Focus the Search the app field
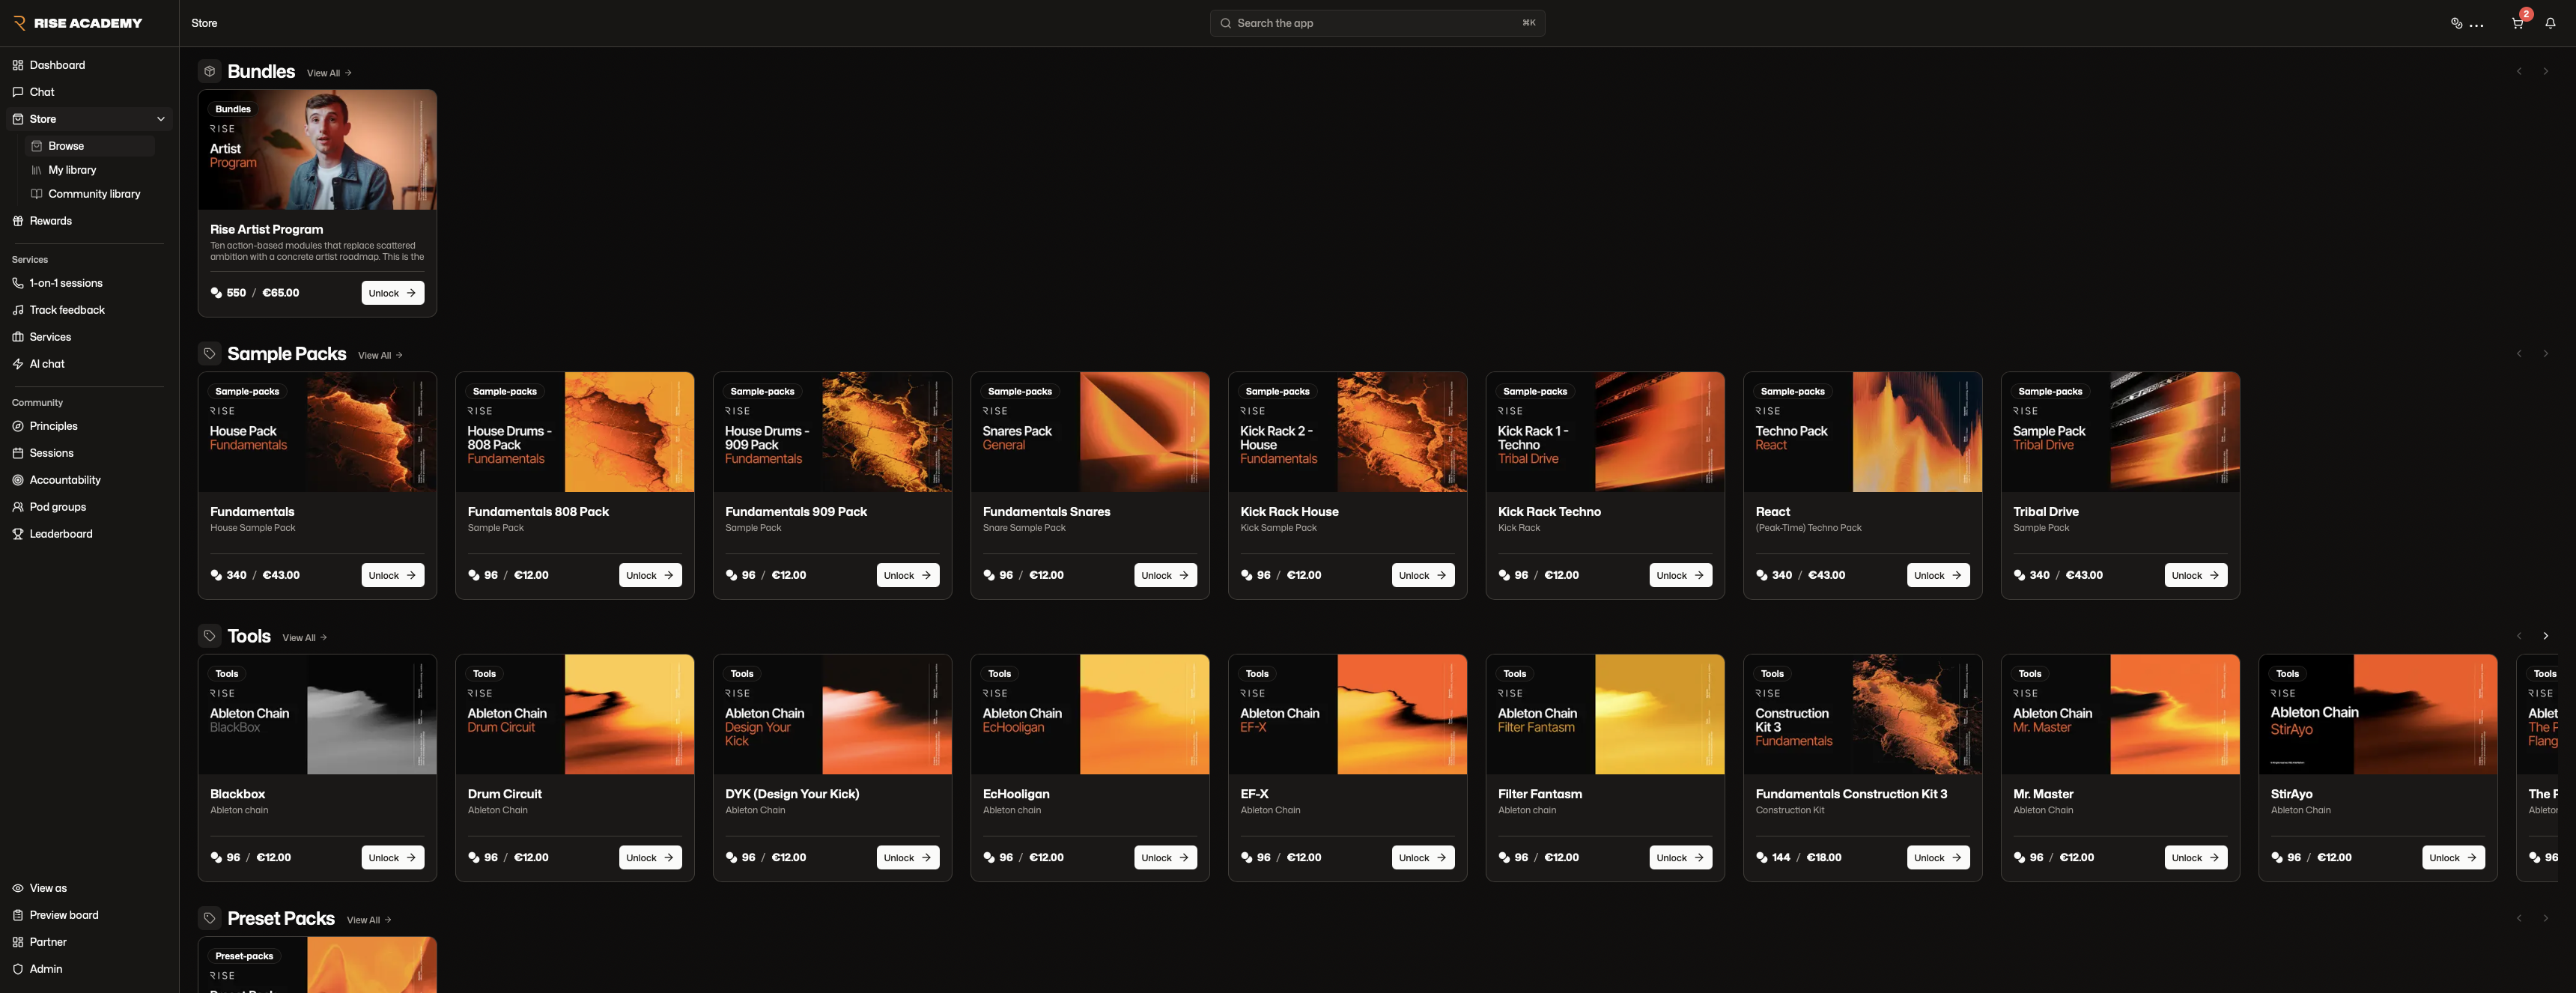This screenshot has width=2576, height=993. (1377, 23)
